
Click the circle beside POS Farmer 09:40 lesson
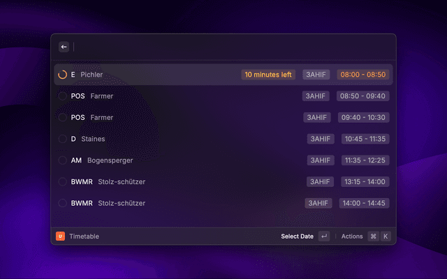pos(62,117)
